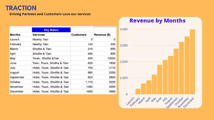
Task: Click customers value 400
Action: tap(90, 54)
